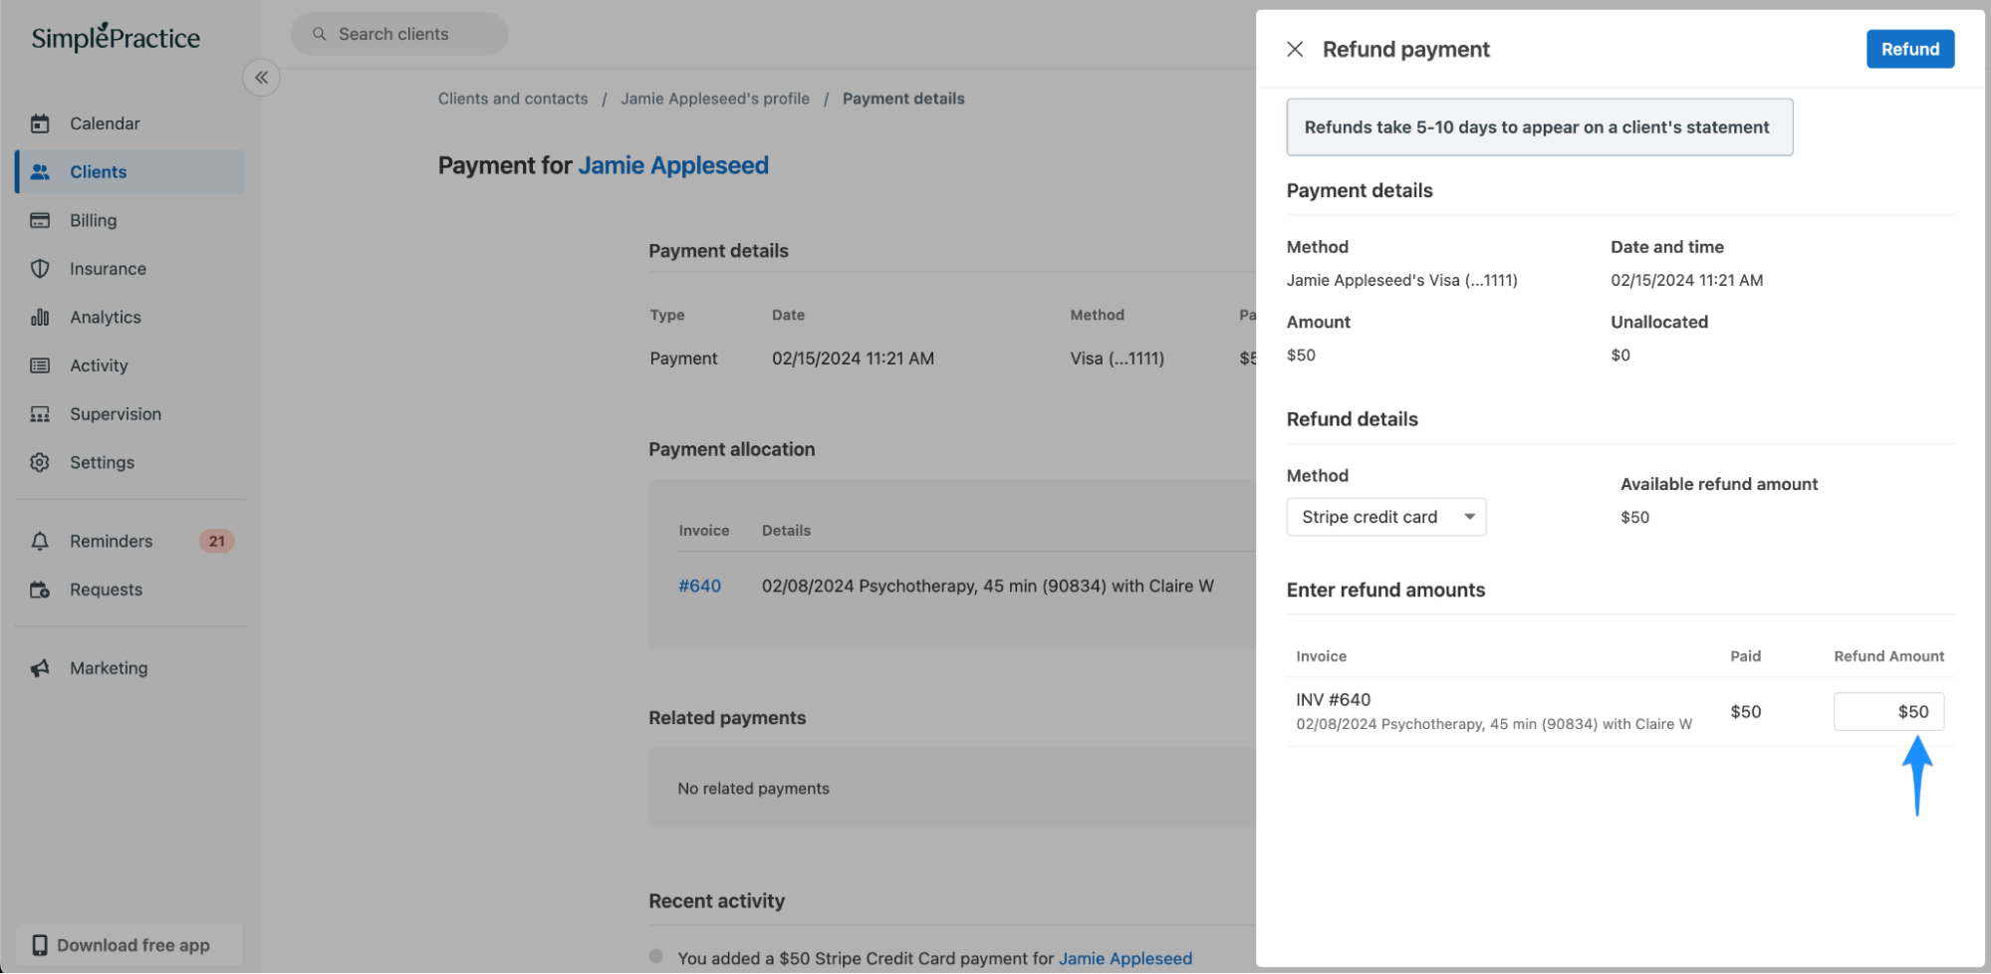Click the Billing card icon

40,220
